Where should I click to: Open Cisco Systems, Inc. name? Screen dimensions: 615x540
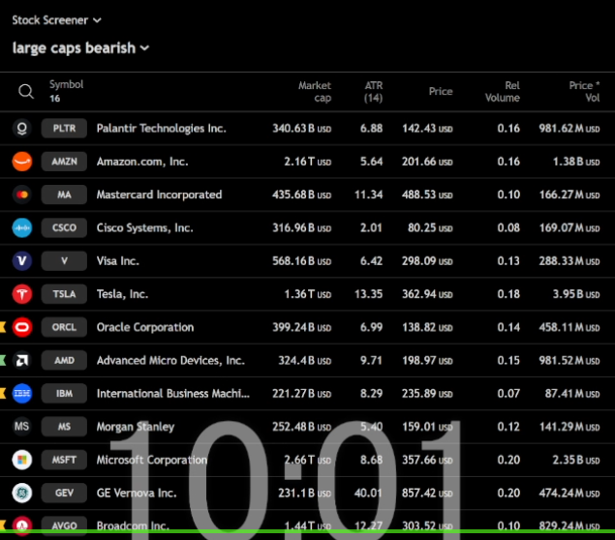[x=144, y=228]
